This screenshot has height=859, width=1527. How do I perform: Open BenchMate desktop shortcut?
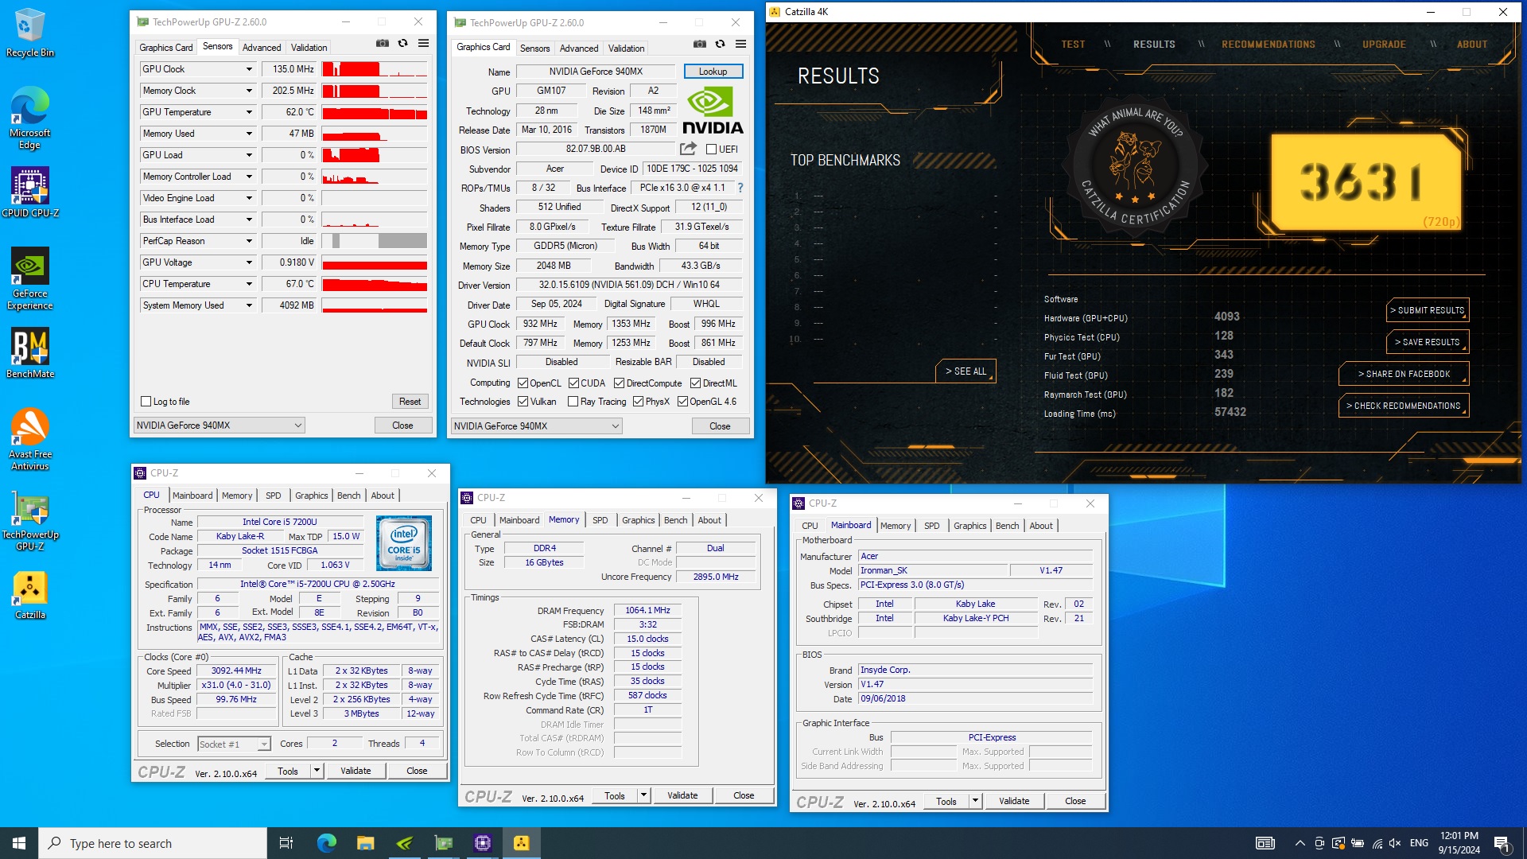[x=29, y=353]
